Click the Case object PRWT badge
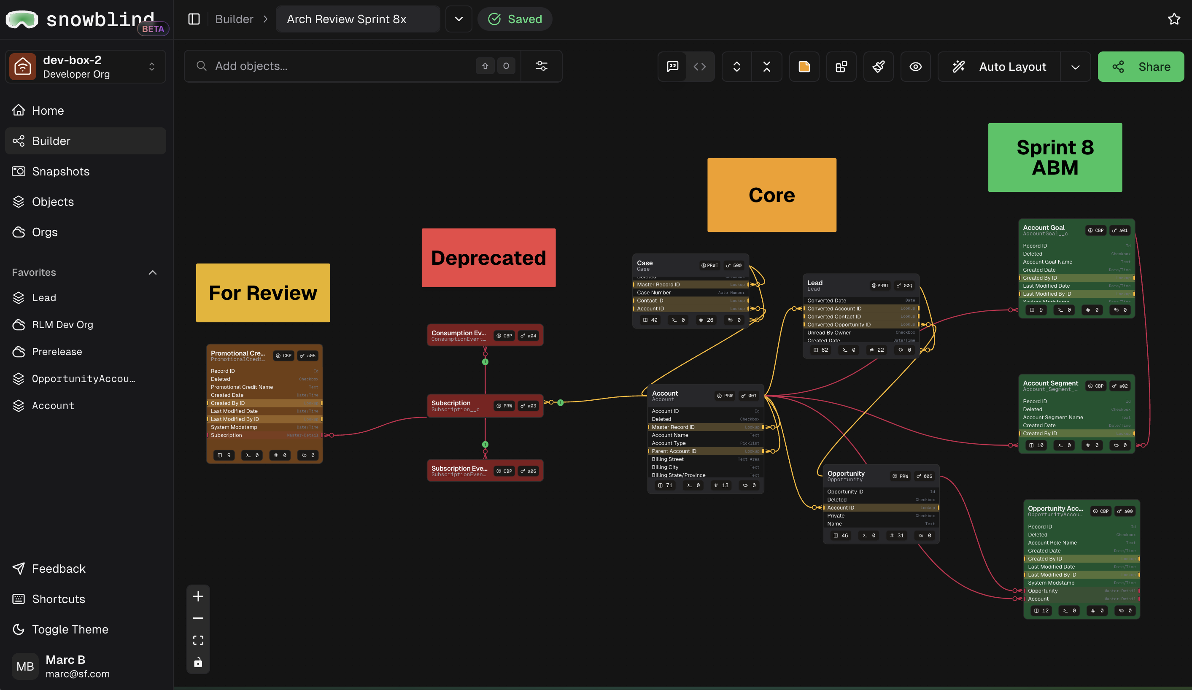1192x690 pixels. coord(709,265)
